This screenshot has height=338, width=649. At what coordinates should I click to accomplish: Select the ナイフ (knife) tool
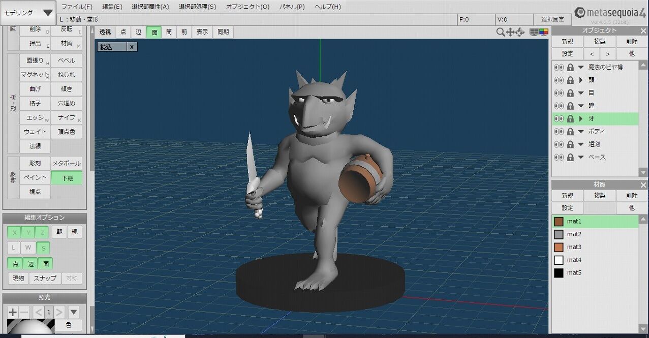(x=67, y=117)
